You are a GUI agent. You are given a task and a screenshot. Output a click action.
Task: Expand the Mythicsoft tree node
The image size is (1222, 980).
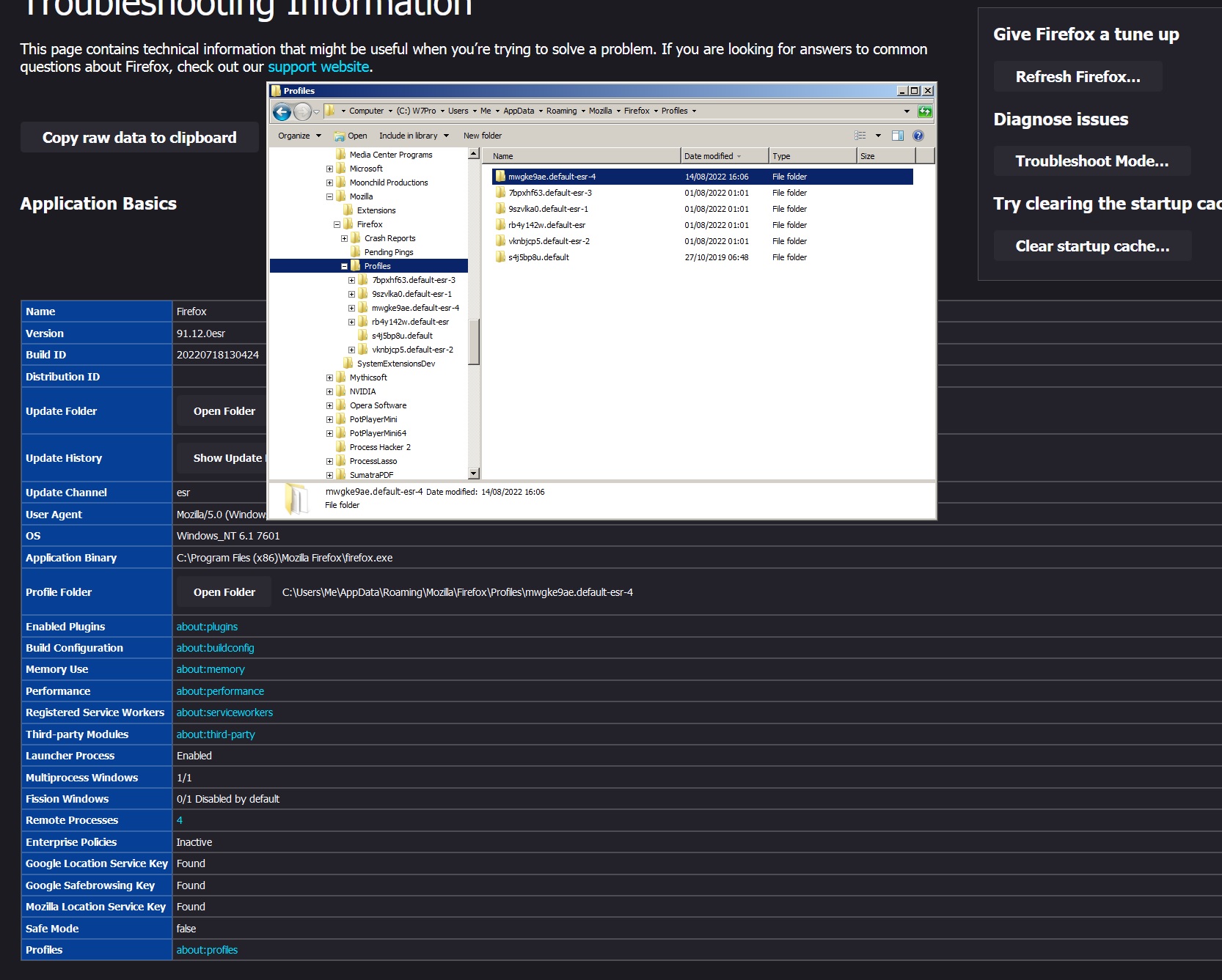[x=329, y=377]
